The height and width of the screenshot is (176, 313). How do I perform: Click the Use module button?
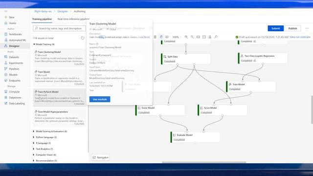[100, 99]
